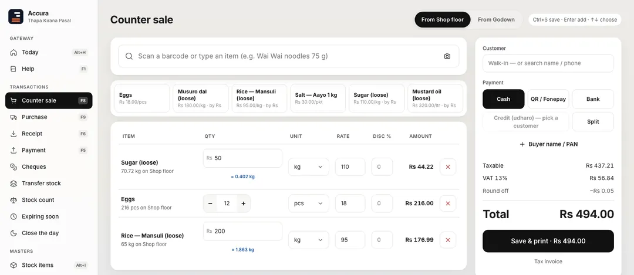The width and height of the screenshot is (634, 275).
Task: Click the plus icon beside Buyer name / PAN
Action: (x=522, y=144)
